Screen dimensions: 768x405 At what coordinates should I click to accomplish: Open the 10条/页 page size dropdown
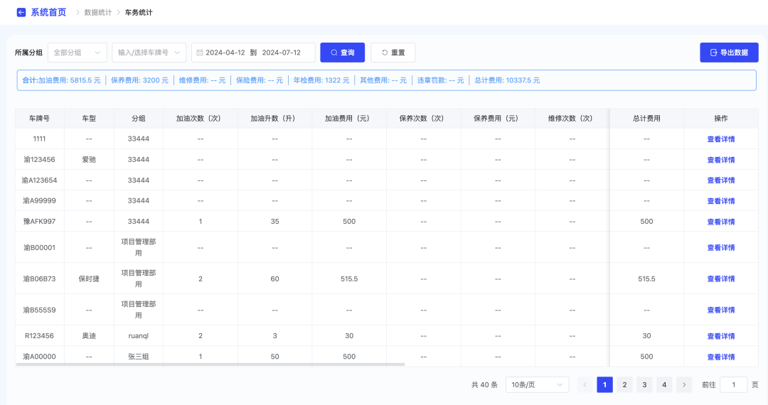pyautogui.click(x=538, y=385)
